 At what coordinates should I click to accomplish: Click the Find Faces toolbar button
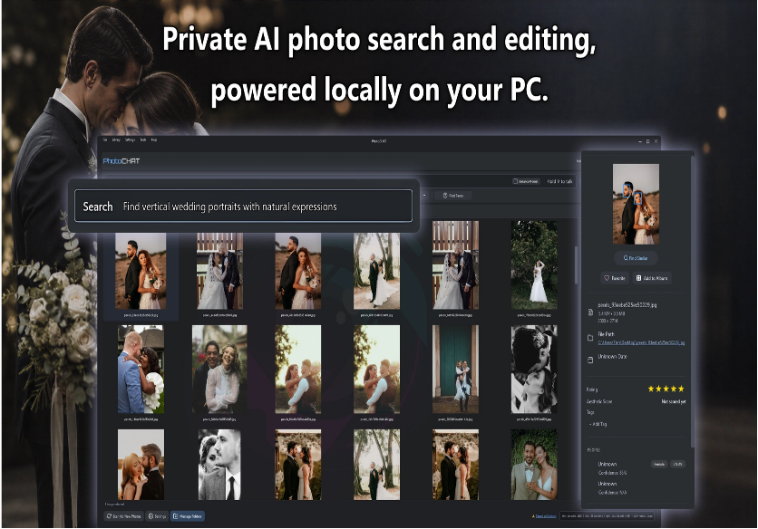[x=453, y=196]
